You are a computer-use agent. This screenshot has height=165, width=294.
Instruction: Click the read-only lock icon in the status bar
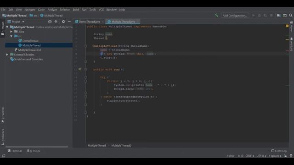click(x=285, y=156)
